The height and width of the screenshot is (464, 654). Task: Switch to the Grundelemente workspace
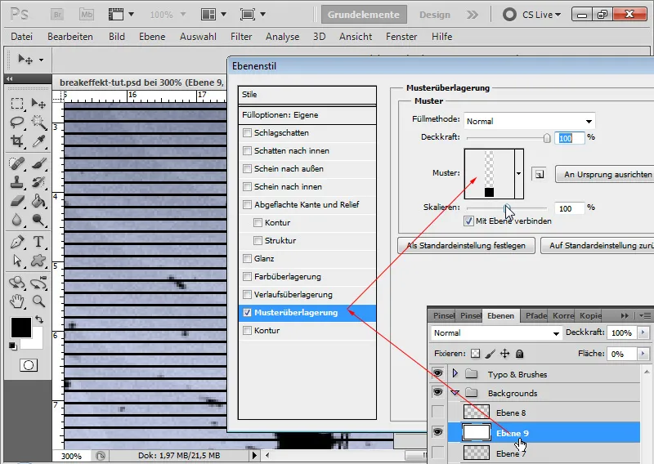pos(363,15)
